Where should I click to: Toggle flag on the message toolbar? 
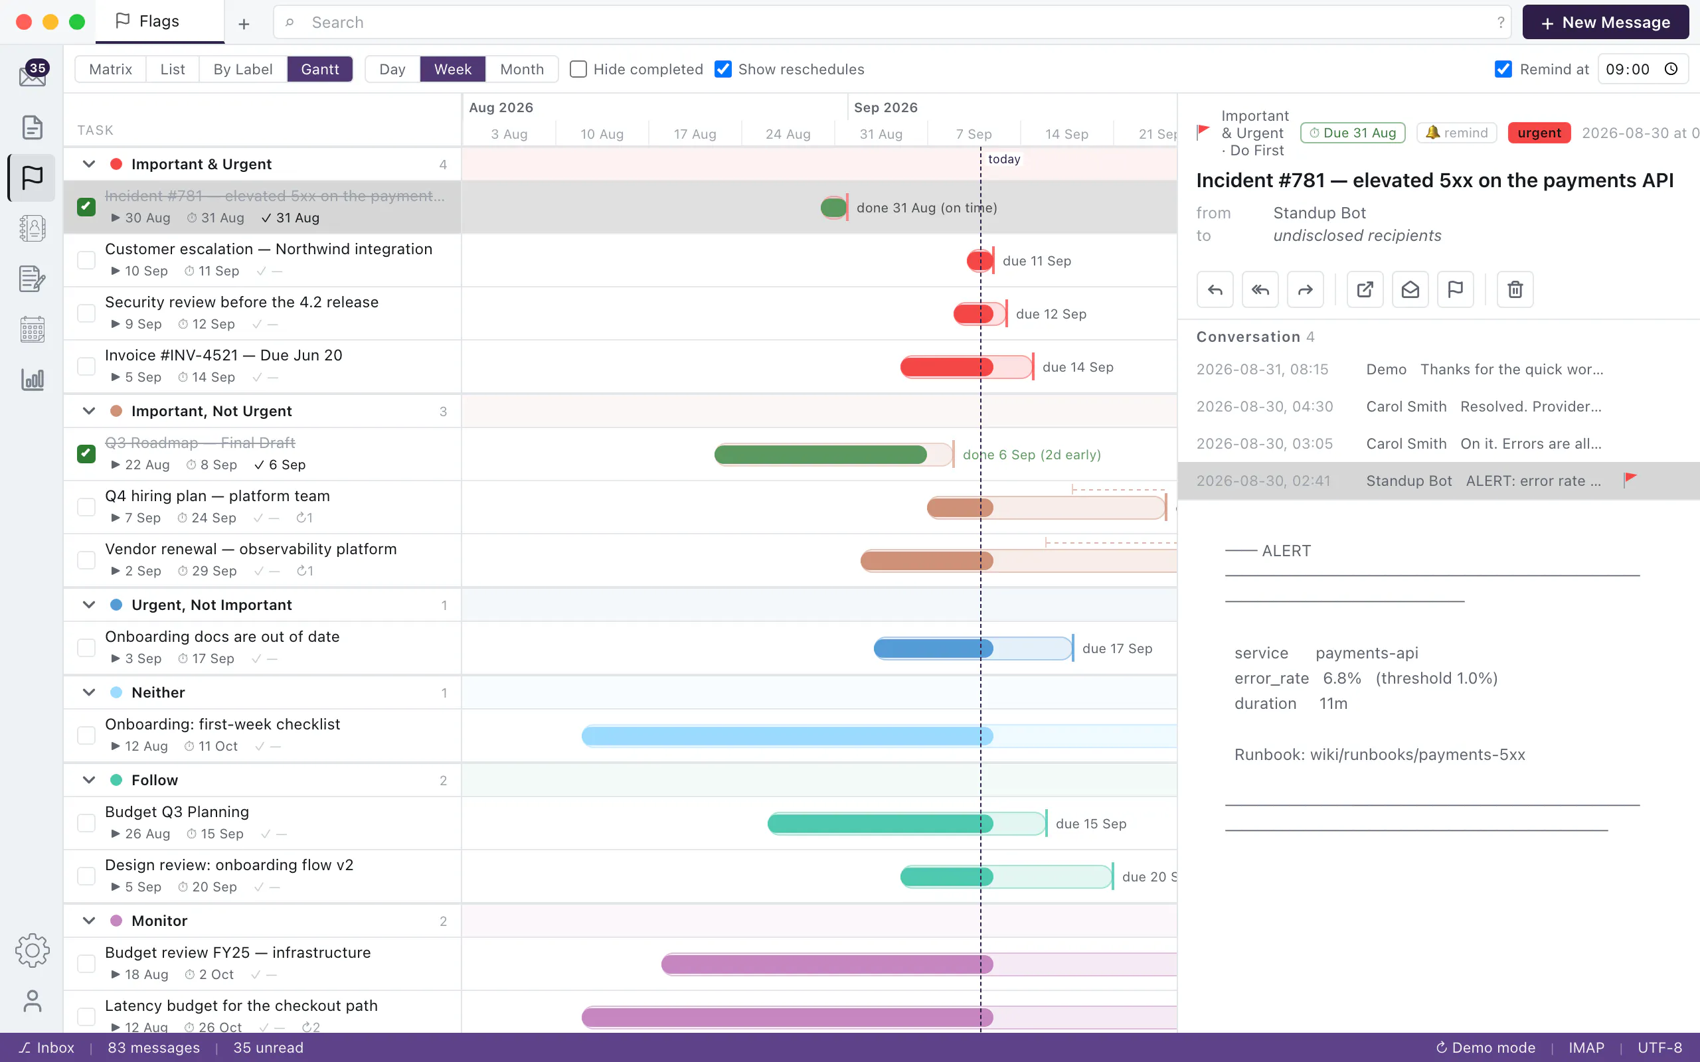click(x=1455, y=289)
